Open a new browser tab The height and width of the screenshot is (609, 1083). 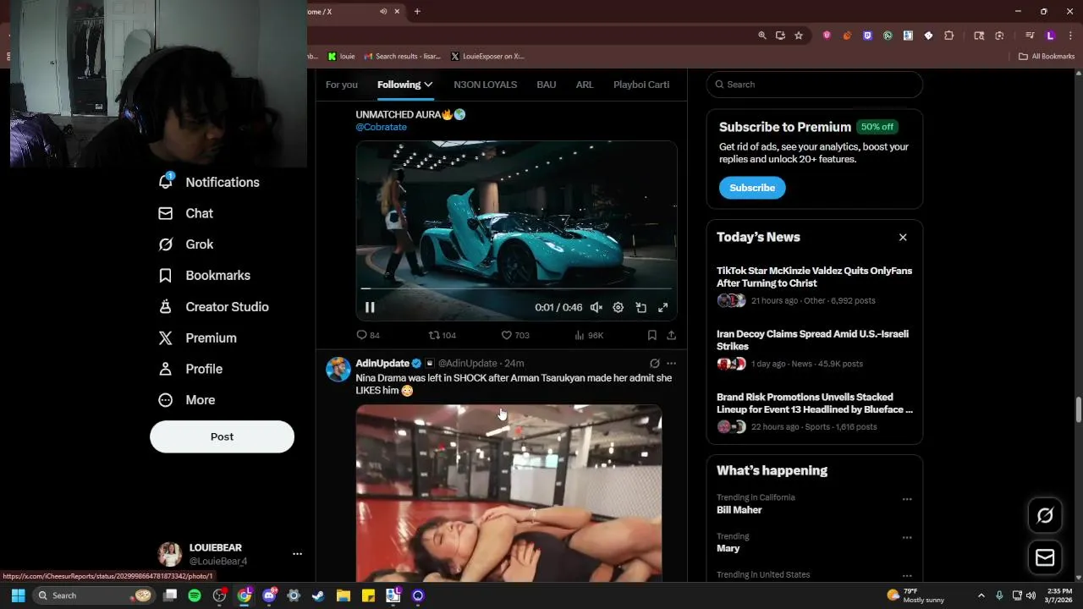pos(417,11)
